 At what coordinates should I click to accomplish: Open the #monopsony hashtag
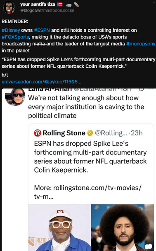tap(141, 44)
